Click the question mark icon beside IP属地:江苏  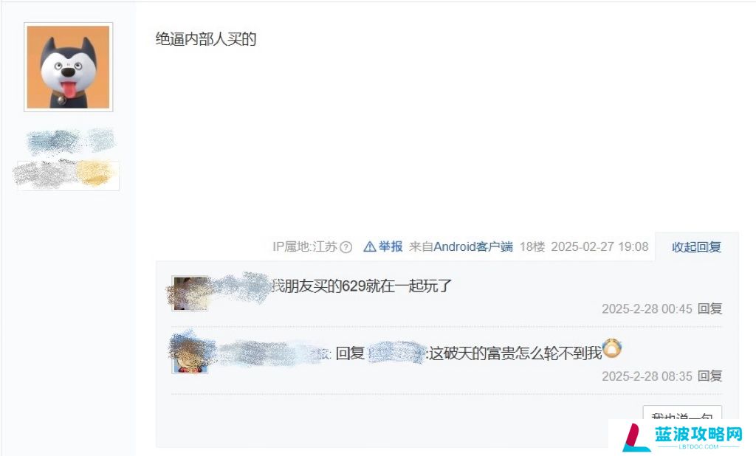[346, 247]
